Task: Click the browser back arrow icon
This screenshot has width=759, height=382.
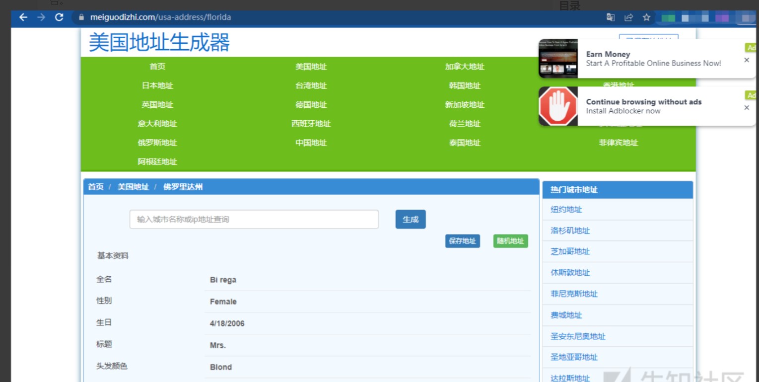Action: [23, 17]
